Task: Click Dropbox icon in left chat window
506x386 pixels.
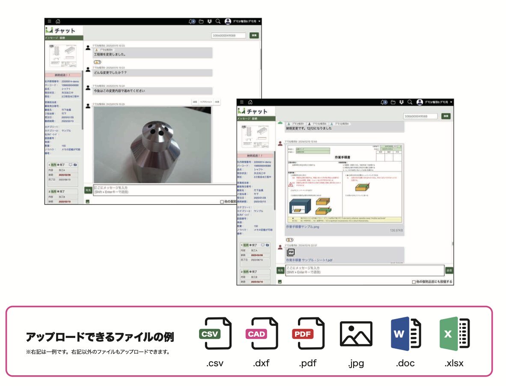Action: 209,21
